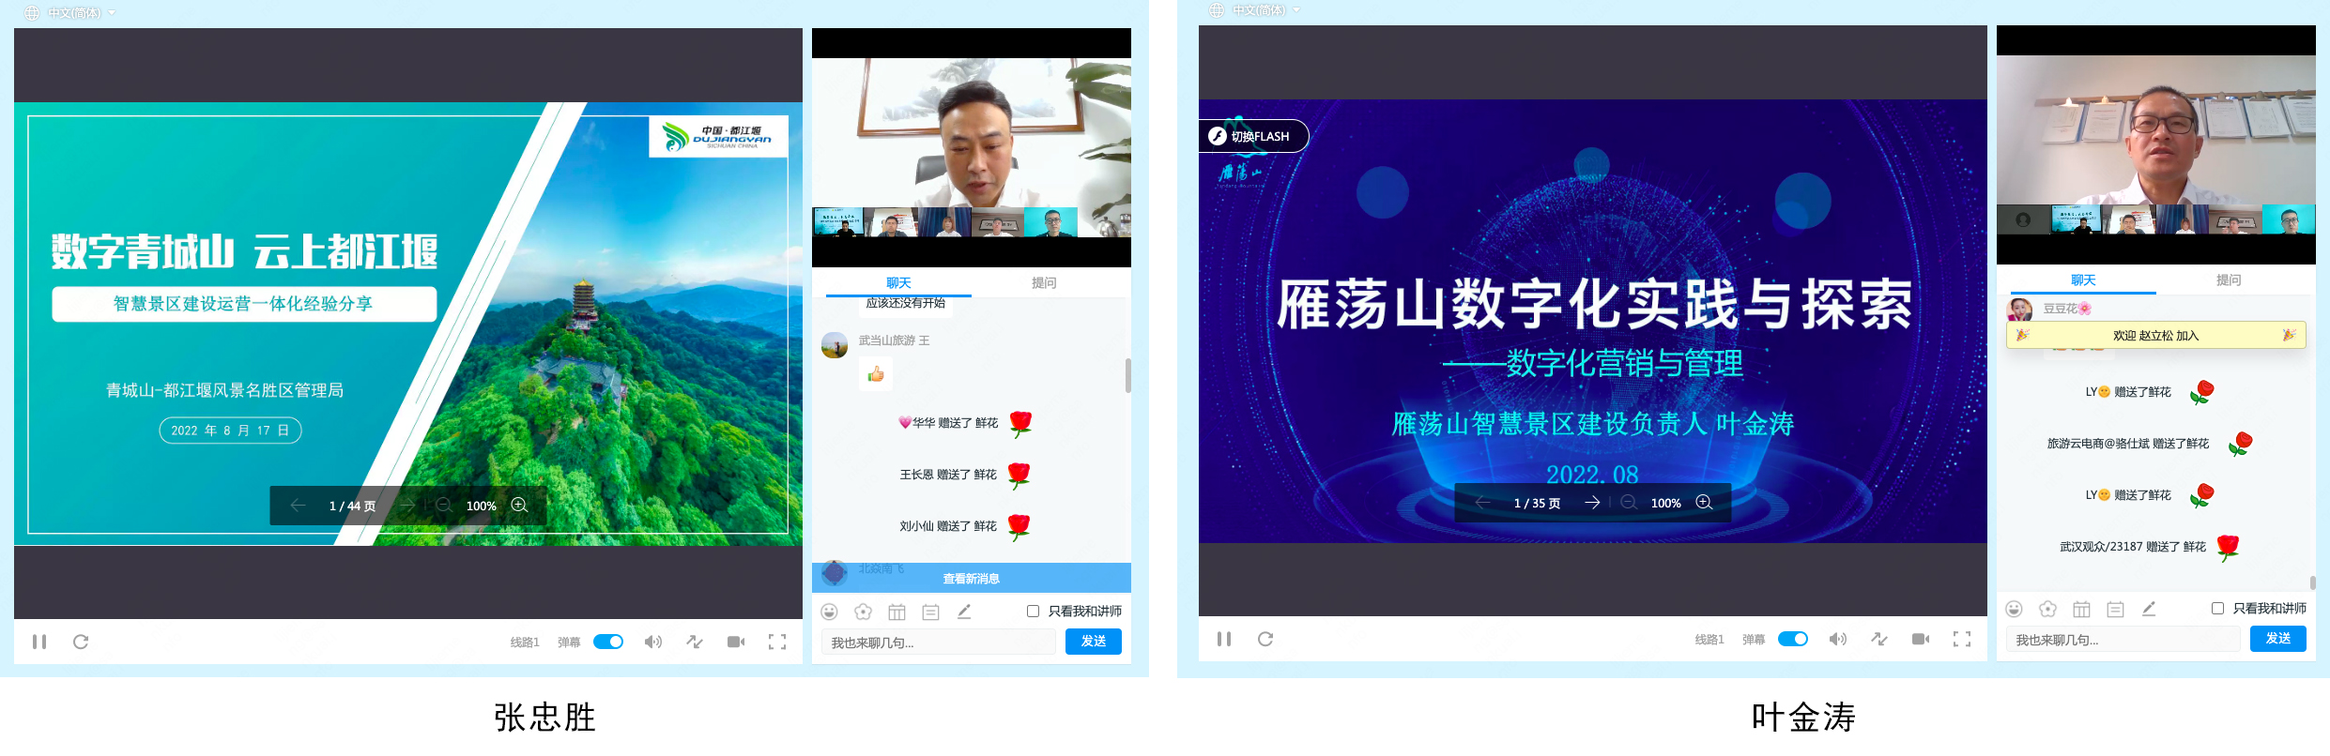This screenshot has height=756, width=2330.
Task: Click camera icon in 叶金涛 player
Action: click(1921, 639)
